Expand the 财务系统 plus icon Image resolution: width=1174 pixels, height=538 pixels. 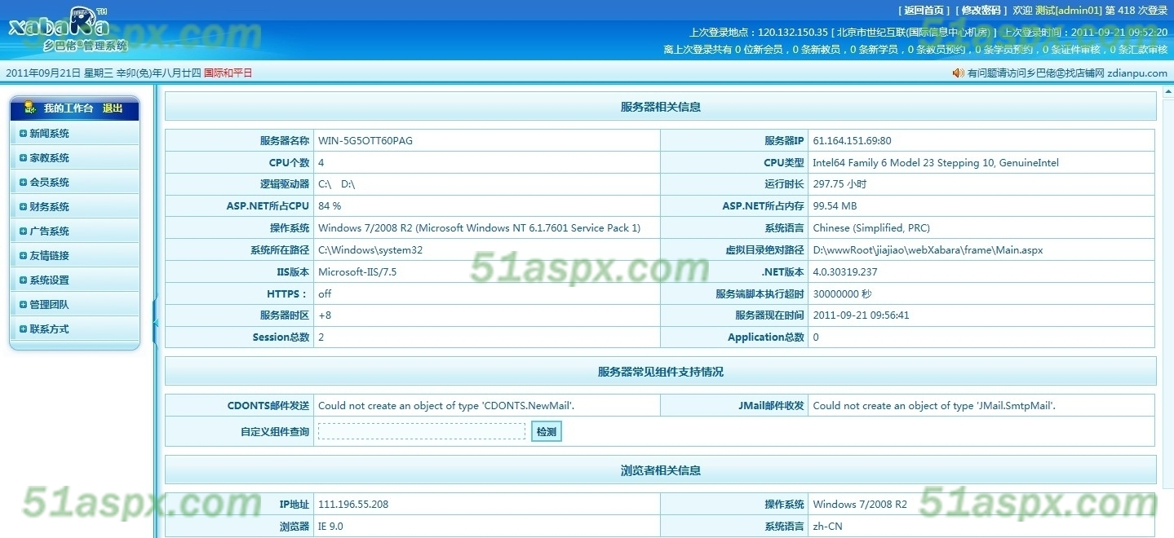(23, 206)
